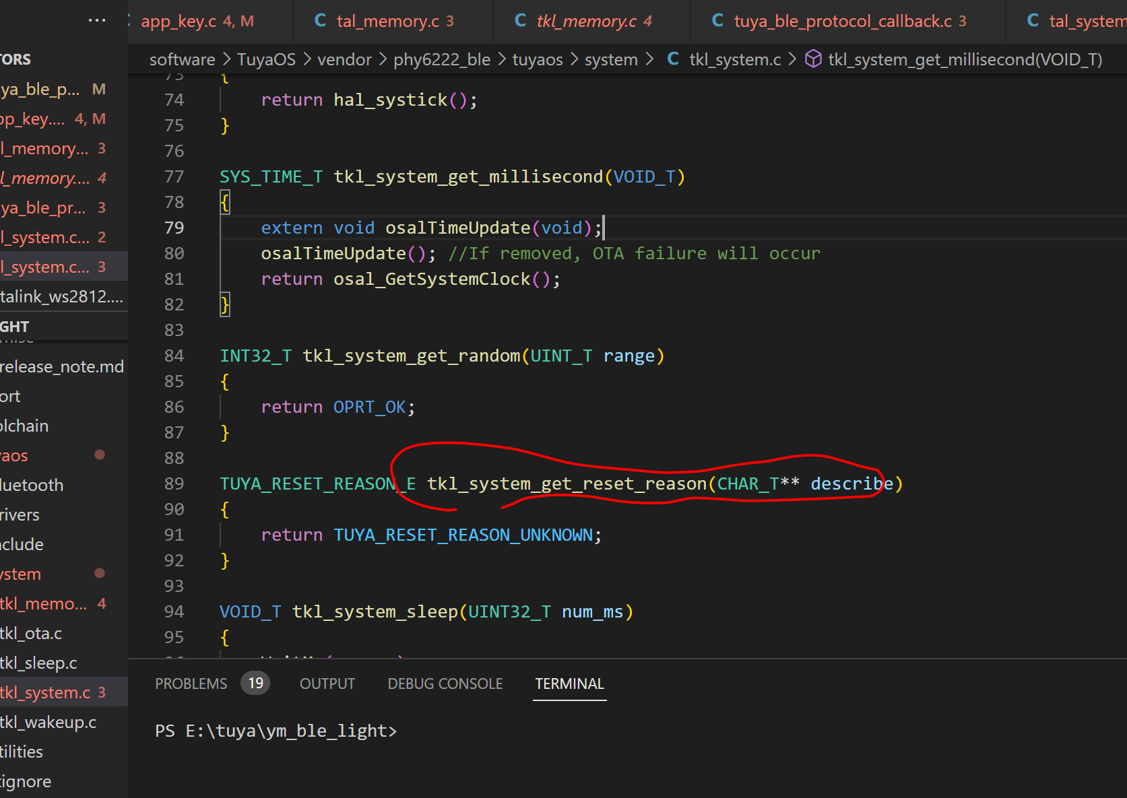This screenshot has width=1127, height=798.
Task: Click hal_systick call on line 74
Action: tap(391, 100)
